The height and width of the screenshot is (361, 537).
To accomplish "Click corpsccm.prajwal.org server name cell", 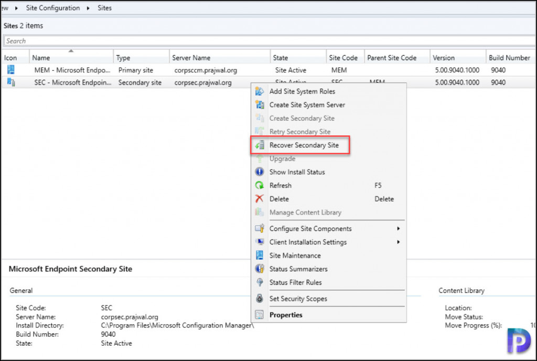I will coord(206,70).
